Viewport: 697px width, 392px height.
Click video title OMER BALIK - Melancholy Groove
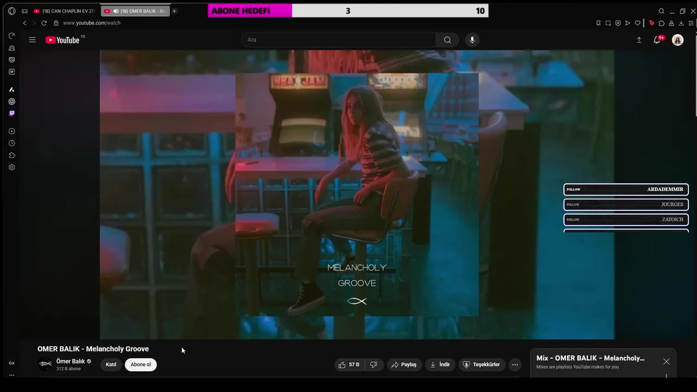click(x=93, y=349)
